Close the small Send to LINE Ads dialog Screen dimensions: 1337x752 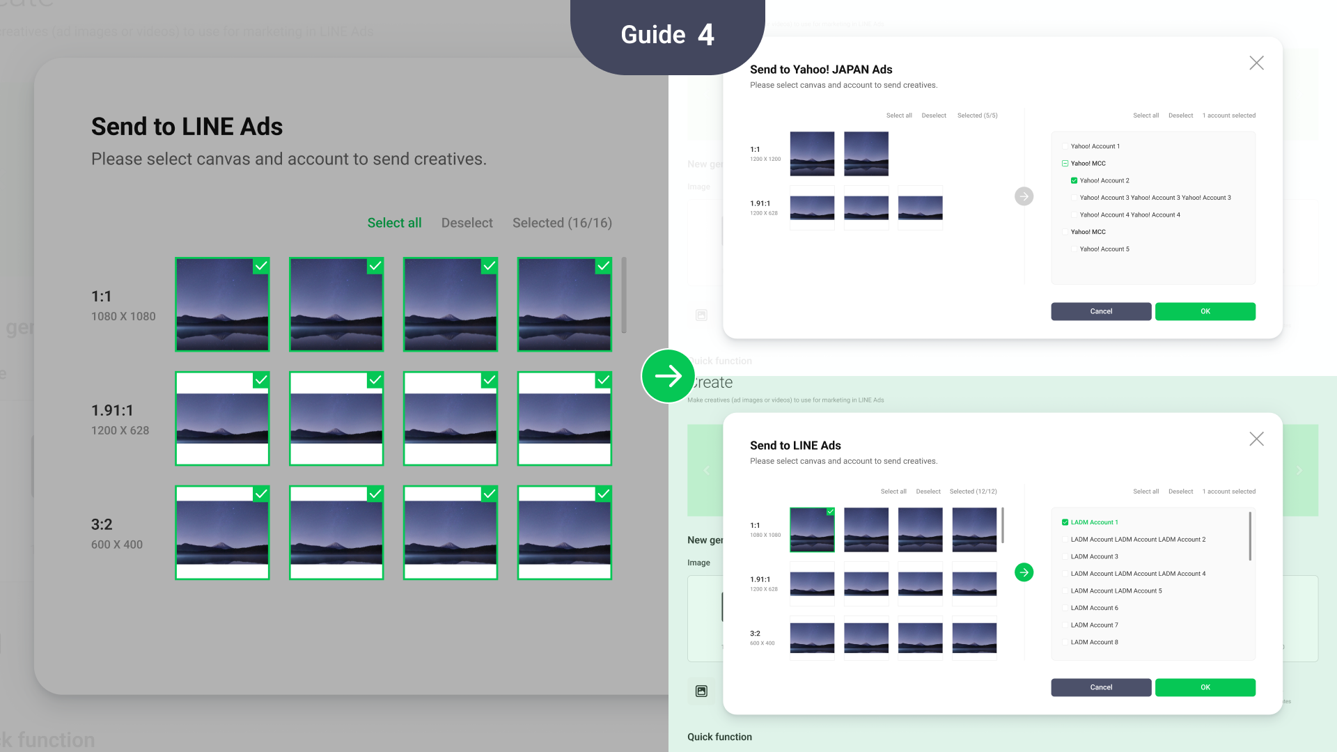pos(1256,439)
